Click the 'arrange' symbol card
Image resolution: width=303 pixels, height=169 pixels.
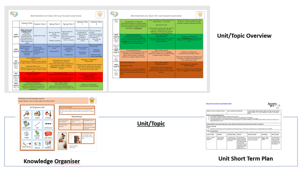(48, 114)
